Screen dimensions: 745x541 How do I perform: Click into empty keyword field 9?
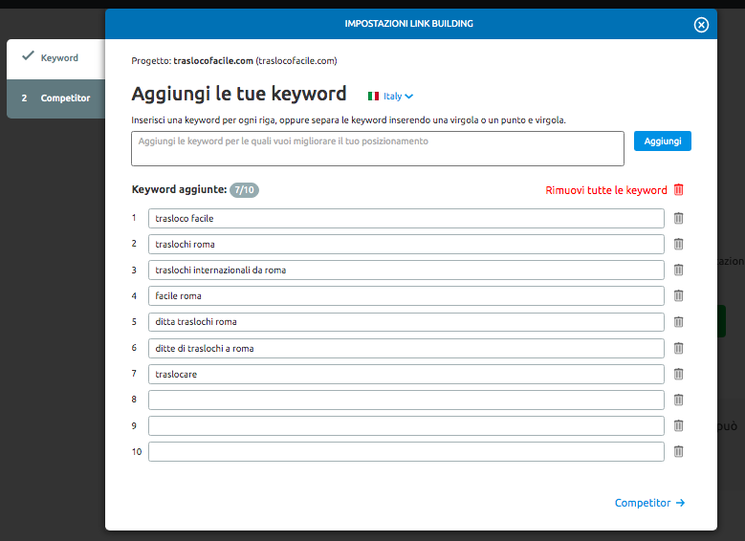(405, 425)
